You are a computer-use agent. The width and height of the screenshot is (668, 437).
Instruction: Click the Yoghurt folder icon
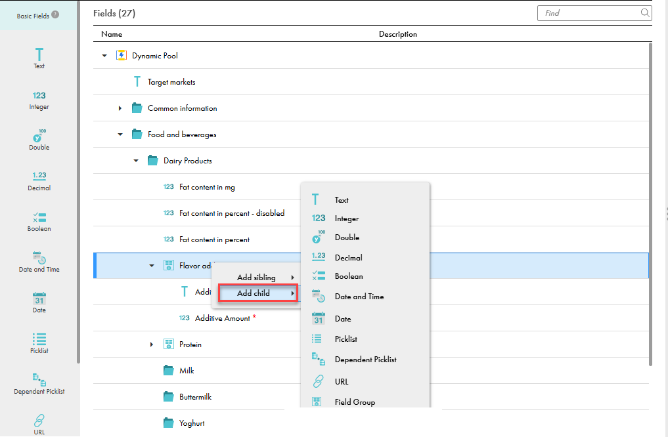(169, 423)
